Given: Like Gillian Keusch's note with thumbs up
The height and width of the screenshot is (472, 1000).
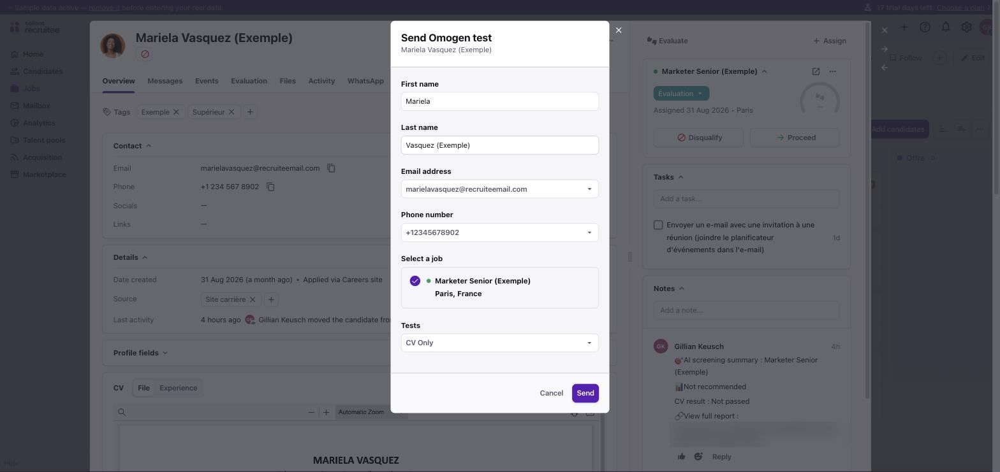Looking at the screenshot, I should pos(682,457).
